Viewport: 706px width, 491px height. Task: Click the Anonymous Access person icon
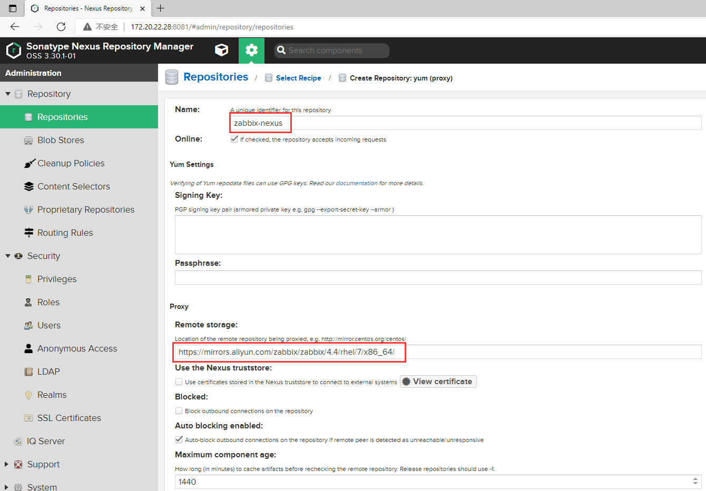[28, 348]
